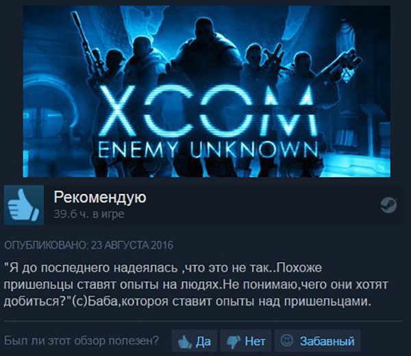Click the Steam logo in review header

click(x=388, y=205)
